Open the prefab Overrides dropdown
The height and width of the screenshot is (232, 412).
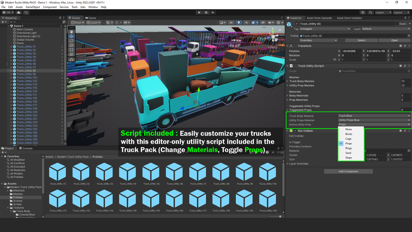click(319, 40)
